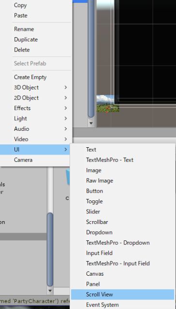The width and height of the screenshot is (176, 309).
Task: Select TextMeshPro - Dropdown entry
Action: (x=118, y=242)
